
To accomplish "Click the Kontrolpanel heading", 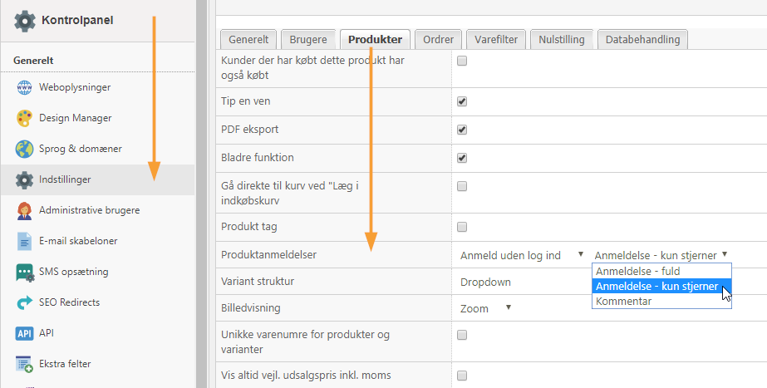I will (77, 21).
